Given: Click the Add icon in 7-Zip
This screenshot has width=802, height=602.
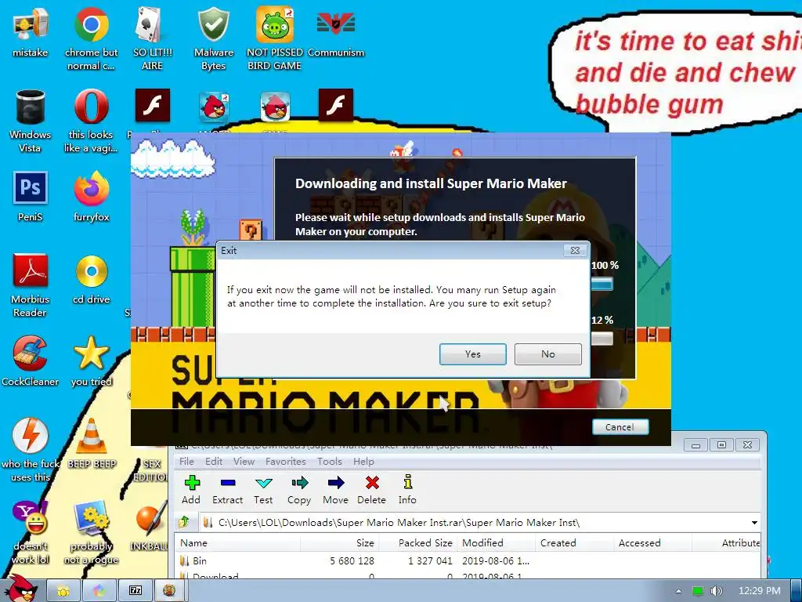Looking at the screenshot, I should pyautogui.click(x=191, y=490).
